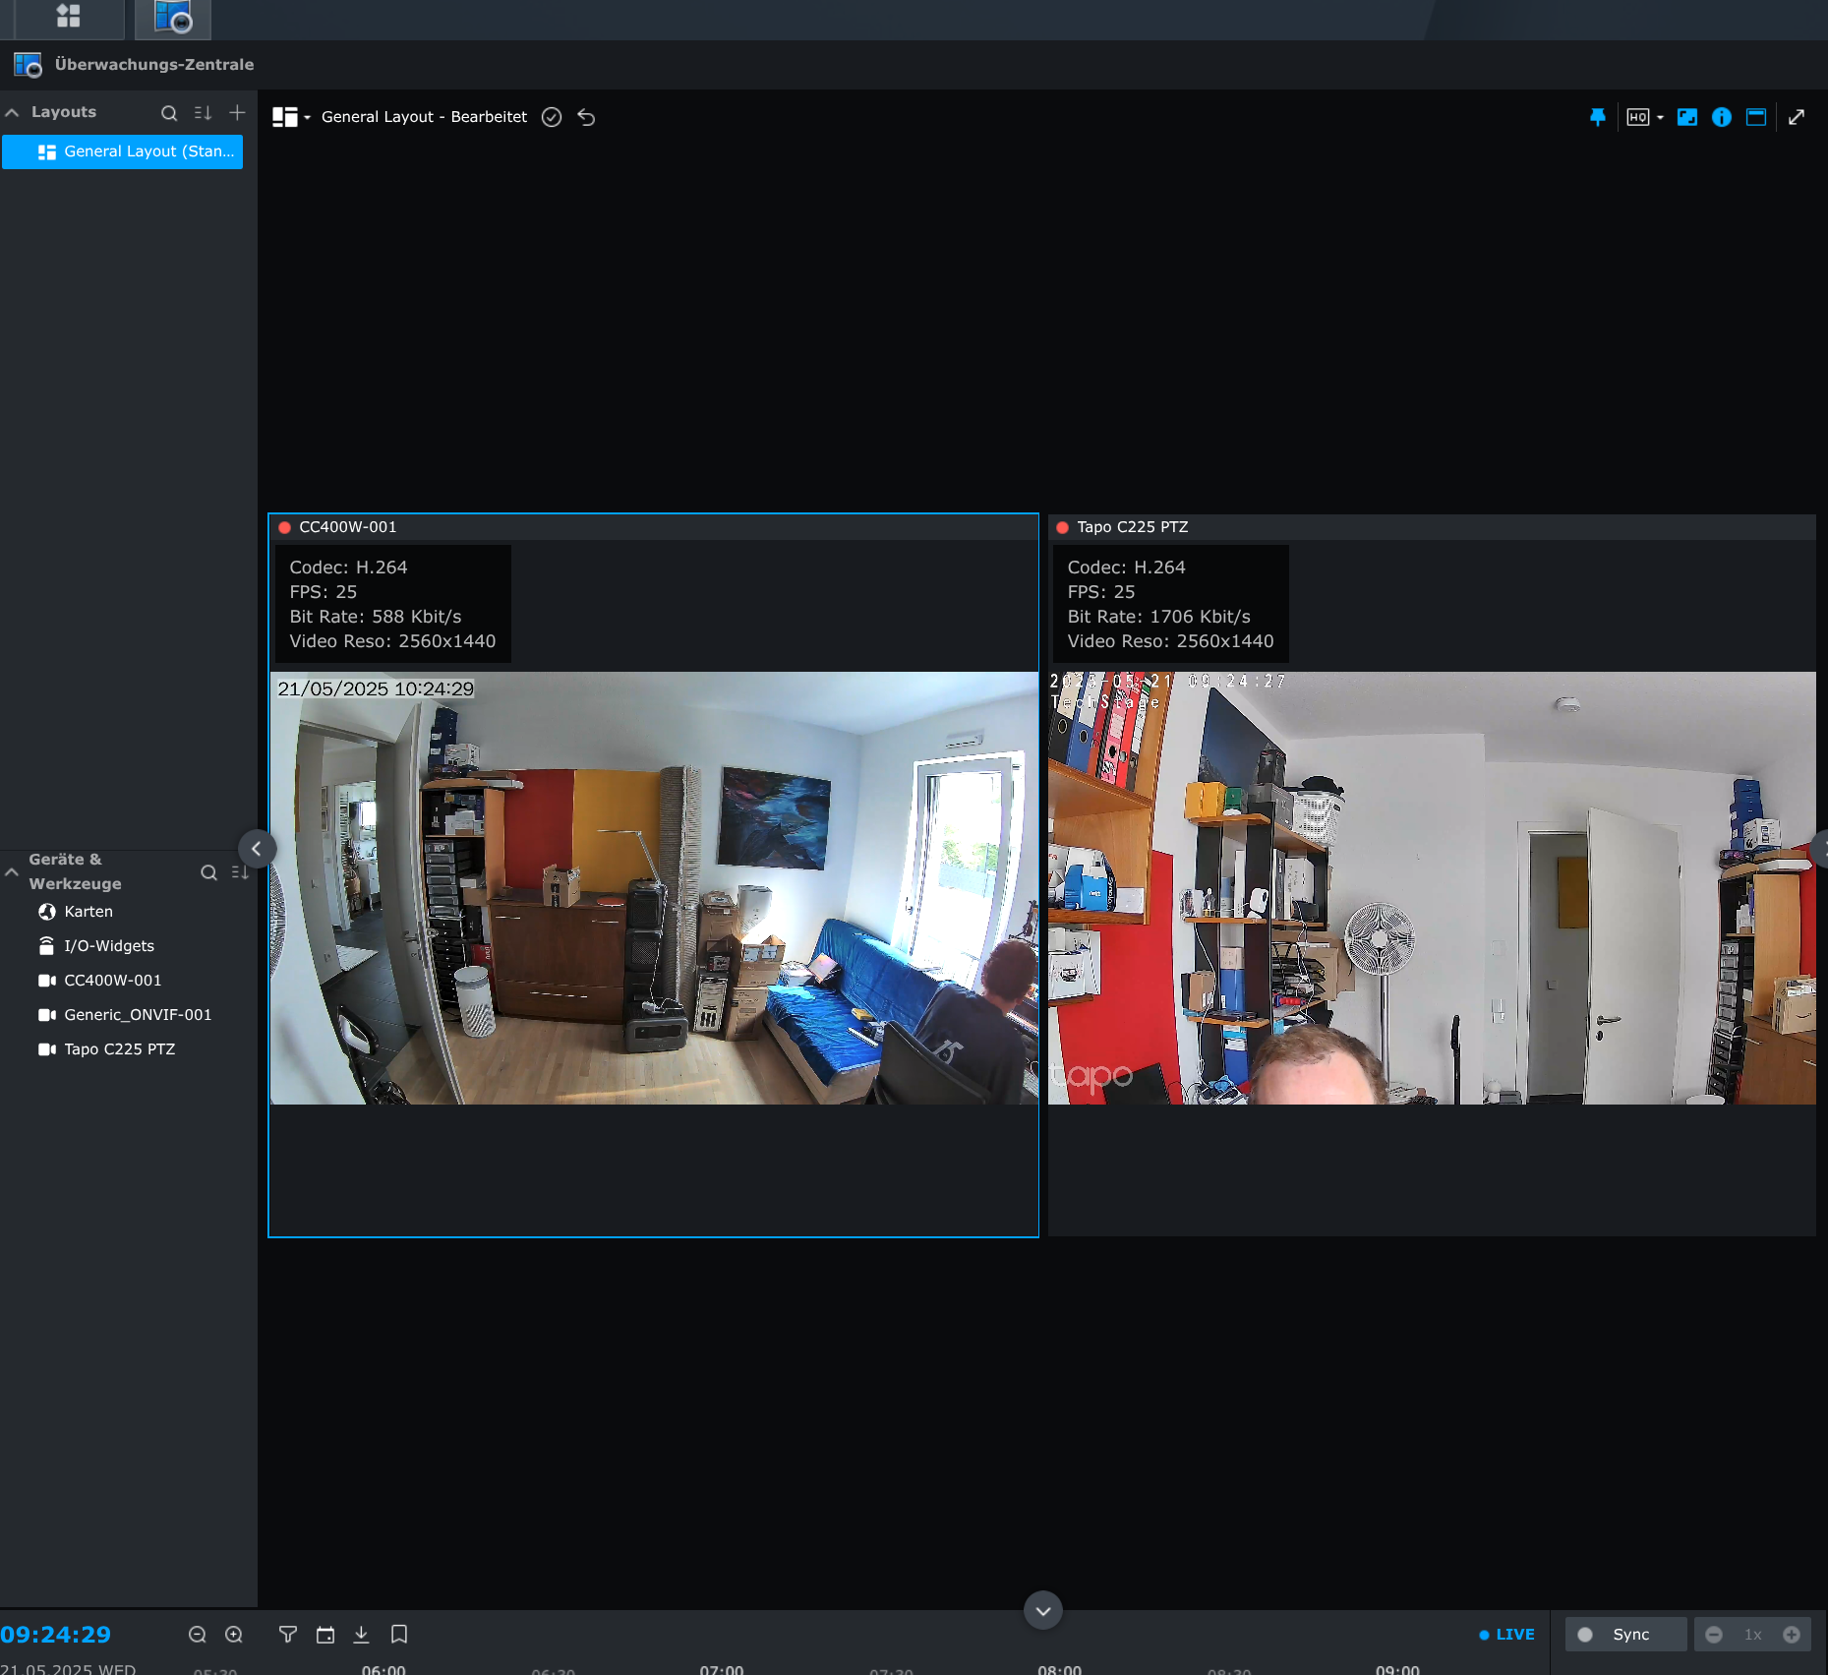
Task: Collapse the Geräte & Werkzeuge section
Action: (x=12, y=872)
